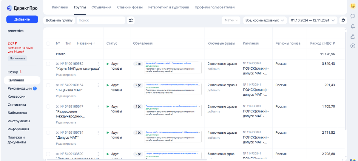Click the vertical page scrollbar
This screenshot has height=161, width=358.
click(346, 80)
